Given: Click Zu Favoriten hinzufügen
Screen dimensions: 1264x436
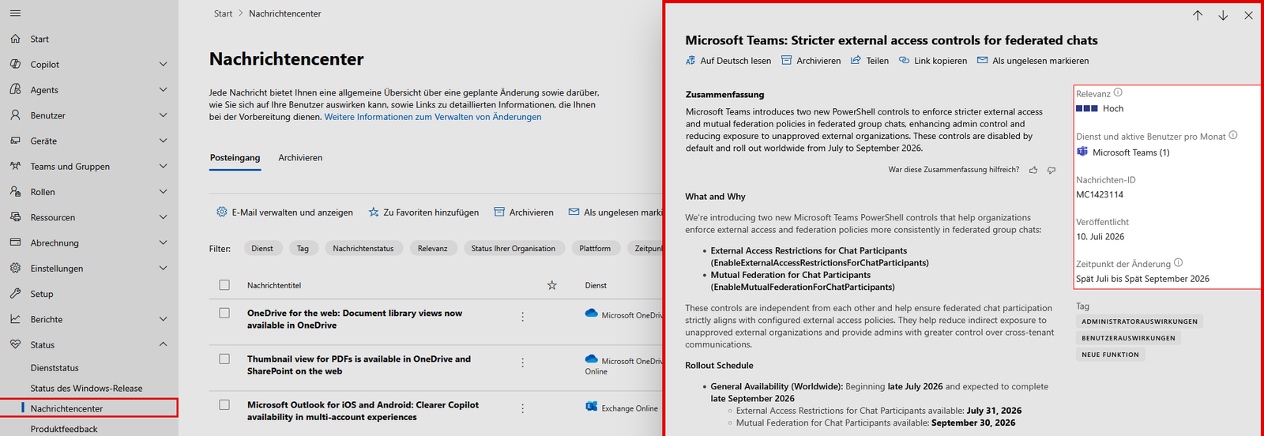Looking at the screenshot, I should [423, 212].
